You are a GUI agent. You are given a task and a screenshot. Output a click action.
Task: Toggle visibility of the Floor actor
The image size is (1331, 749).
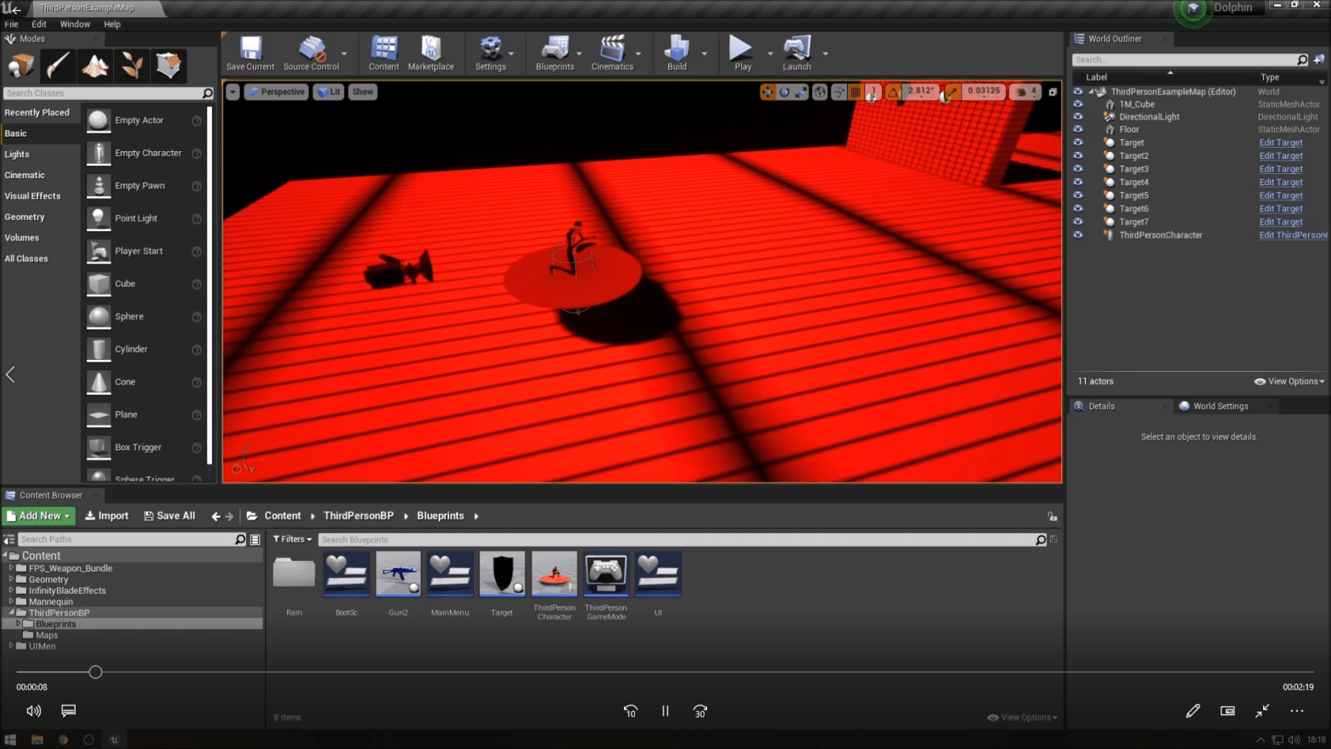(x=1078, y=130)
